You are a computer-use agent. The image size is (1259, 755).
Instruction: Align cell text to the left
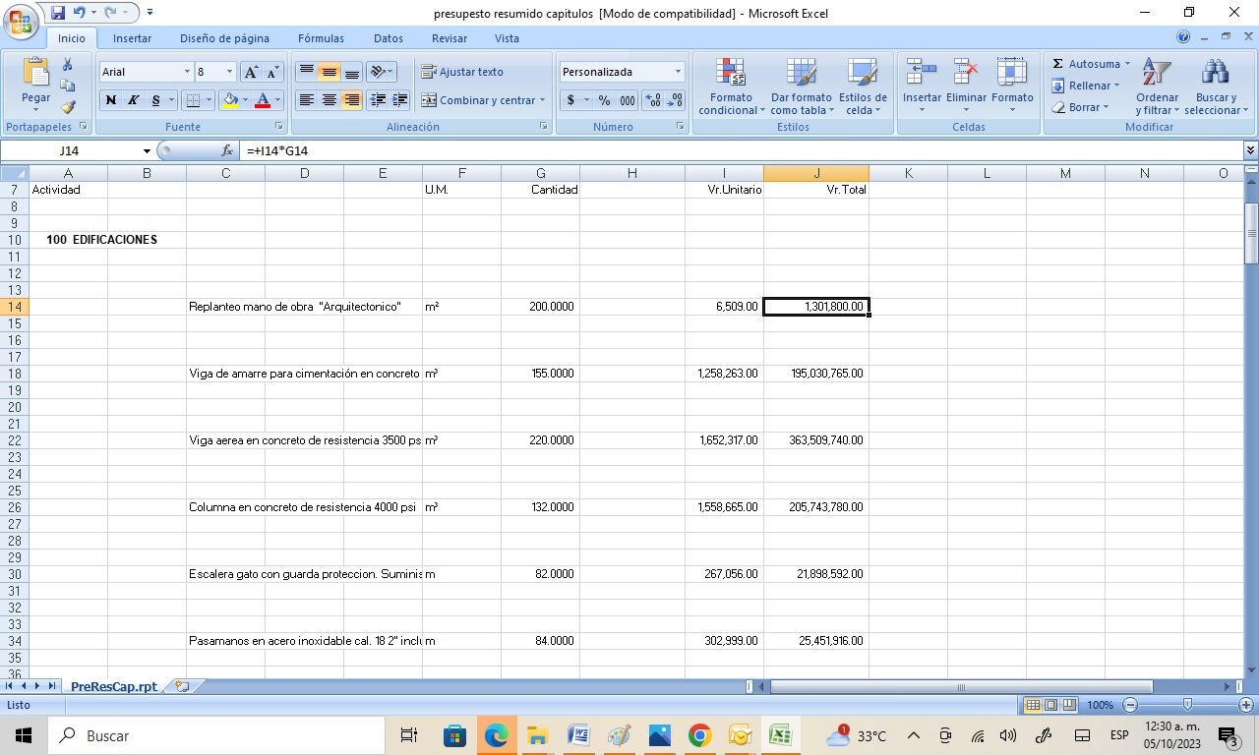(x=307, y=100)
